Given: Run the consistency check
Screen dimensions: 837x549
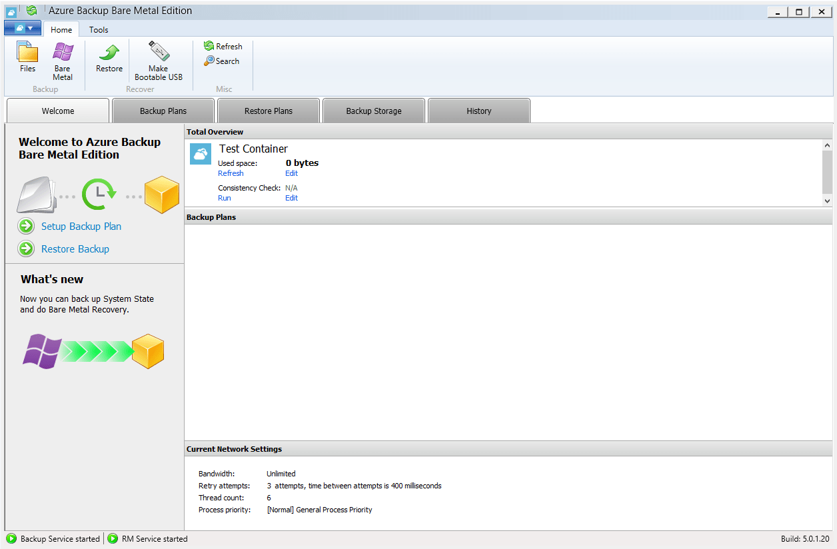Looking at the screenshot, I should 224,198.
